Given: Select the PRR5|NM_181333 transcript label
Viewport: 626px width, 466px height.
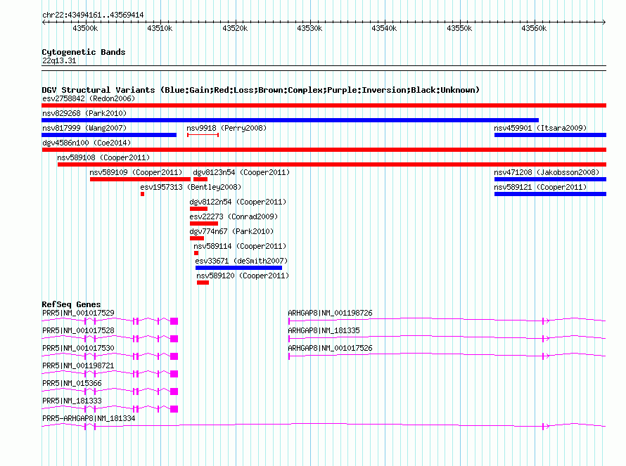Looking at the screenshot, I should pyautogui.click(x=72, y=401).
